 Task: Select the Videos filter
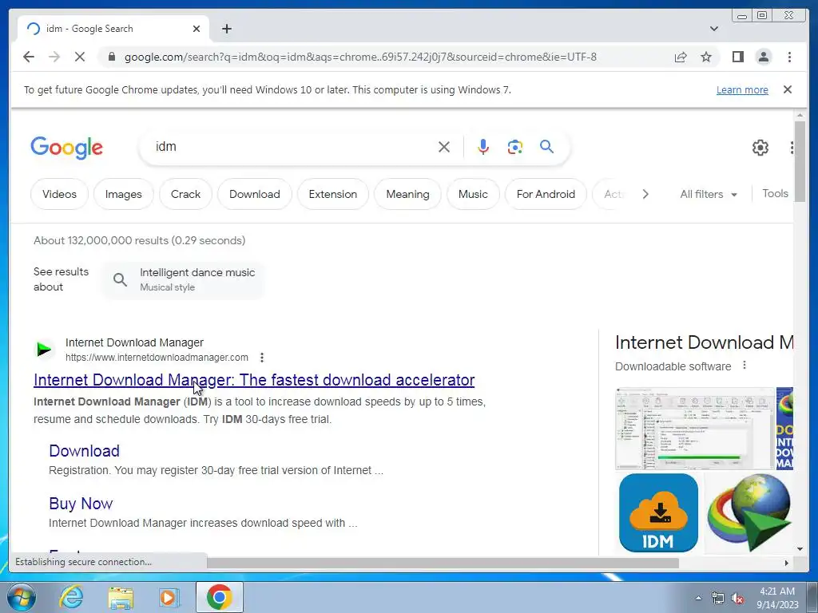(59, 194)
